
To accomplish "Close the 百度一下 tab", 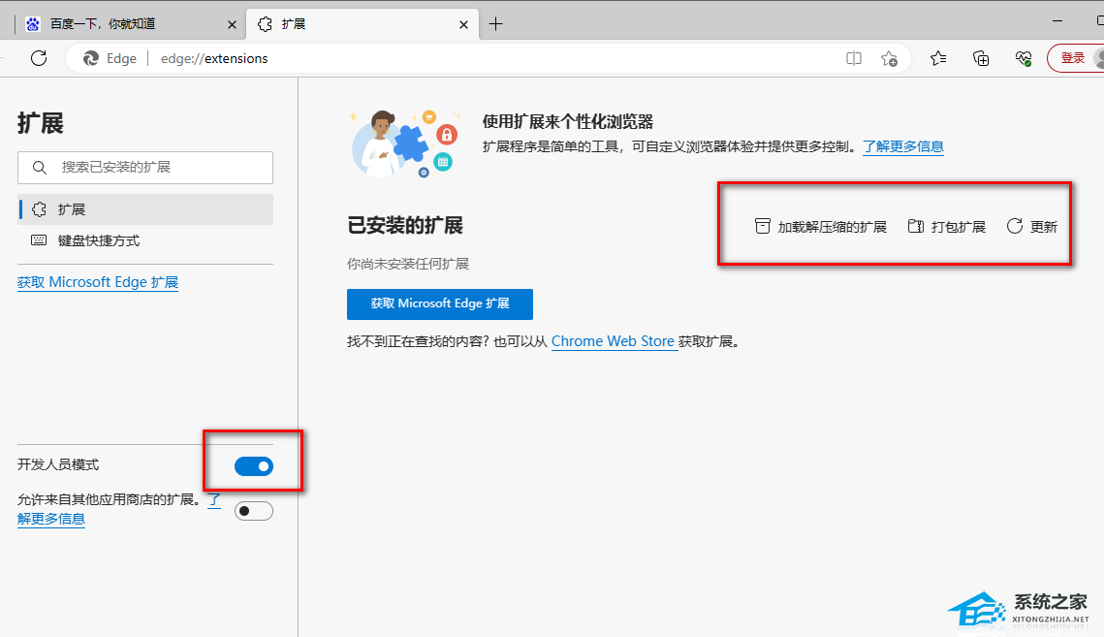I will [x=232, y=24].
